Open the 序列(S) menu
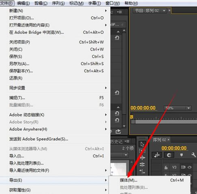Image resolution: width=197 pixels, height=194 pixels. (58, 3)
